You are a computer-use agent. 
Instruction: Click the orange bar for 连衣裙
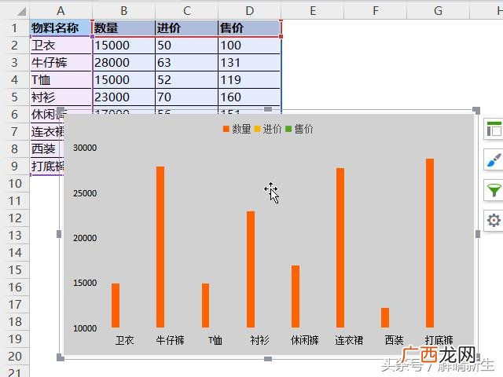coord(340,248)
